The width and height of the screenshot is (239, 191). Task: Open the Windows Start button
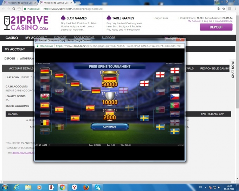click(x=5, y=187)
